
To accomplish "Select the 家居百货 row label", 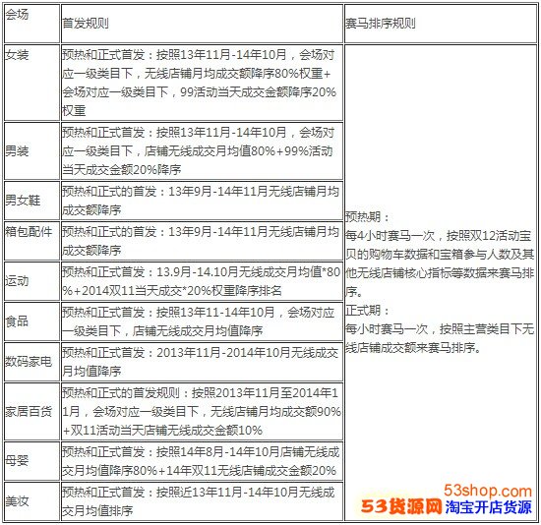I will click(29, 412).
